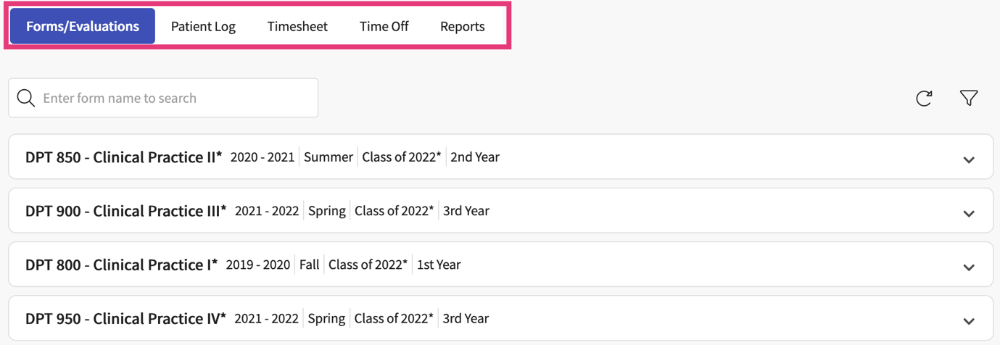This screenshot has width=1000, height=345.
Task: Select DPT 800 - Clinical Practice I title
Action: (x=122, y=265)
